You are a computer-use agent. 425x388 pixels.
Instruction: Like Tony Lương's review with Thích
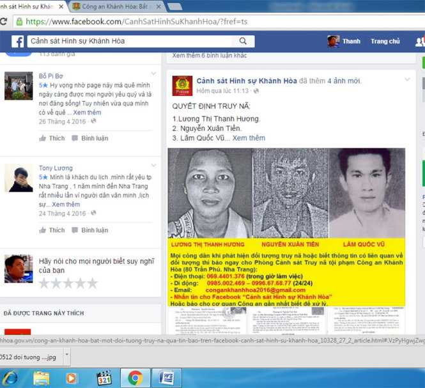pyautogui.click(x=52, y=230)
